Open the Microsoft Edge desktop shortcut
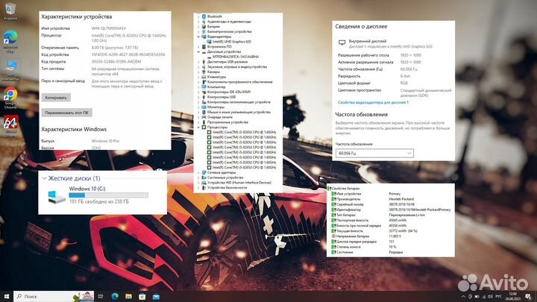The image size is (537, 302). click(10, 42)
